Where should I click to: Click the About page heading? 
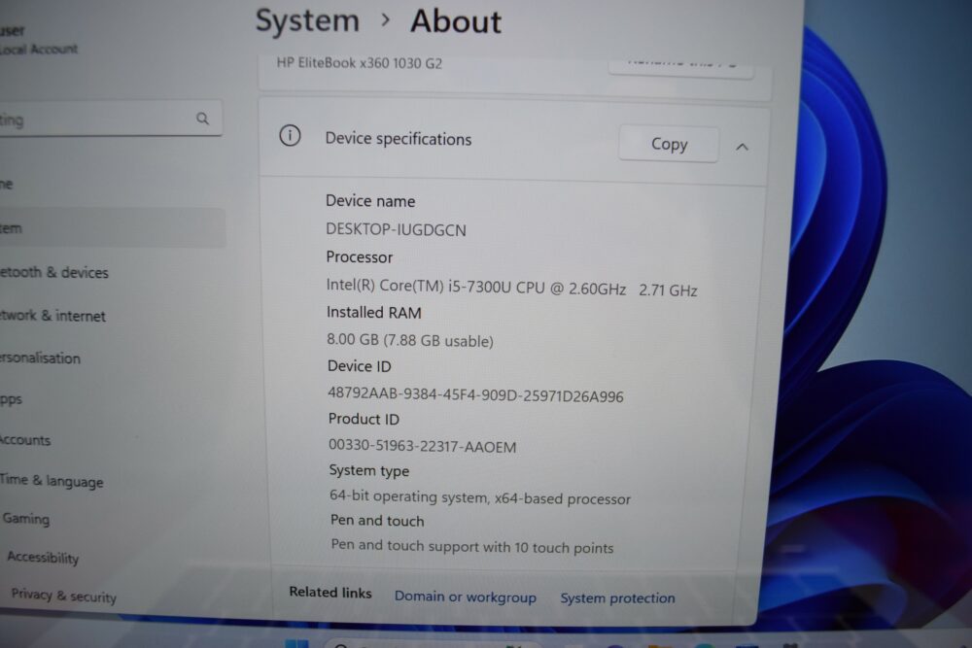pyautogui.click(x=456, y=21)
